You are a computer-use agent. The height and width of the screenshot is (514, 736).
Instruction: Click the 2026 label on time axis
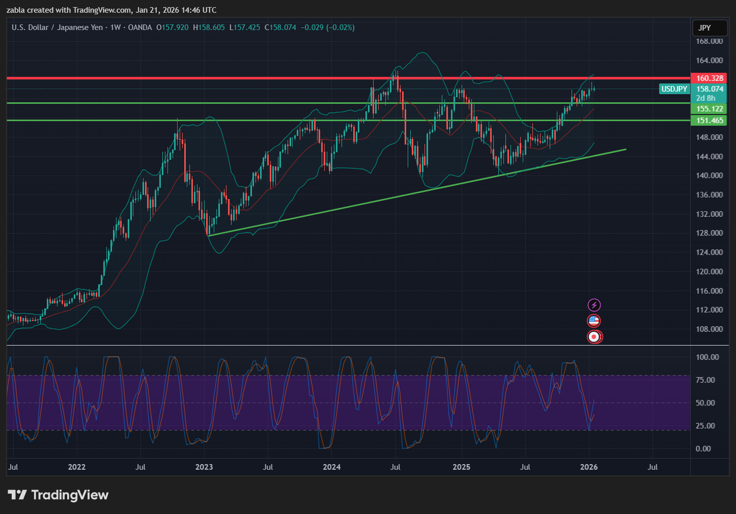click(x=589, y=467)
